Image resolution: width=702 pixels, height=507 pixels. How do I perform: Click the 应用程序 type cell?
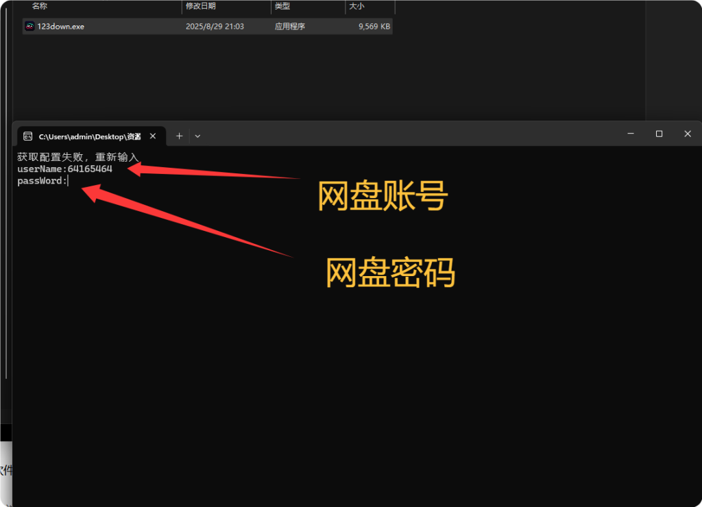(x=290, y=27)
